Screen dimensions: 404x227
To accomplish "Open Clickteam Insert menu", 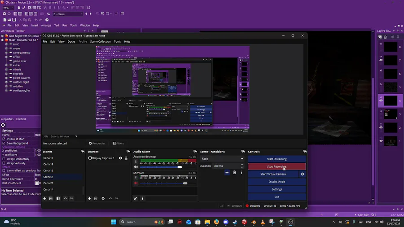I will [35, 26].
